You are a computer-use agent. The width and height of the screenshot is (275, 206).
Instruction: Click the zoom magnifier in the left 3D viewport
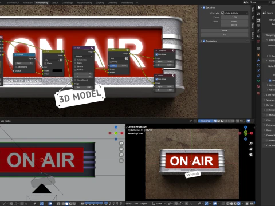(121, 144)
